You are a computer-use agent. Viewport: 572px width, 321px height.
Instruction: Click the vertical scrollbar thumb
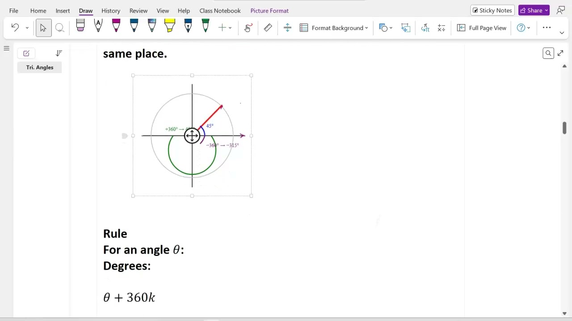tap(564, 128)
